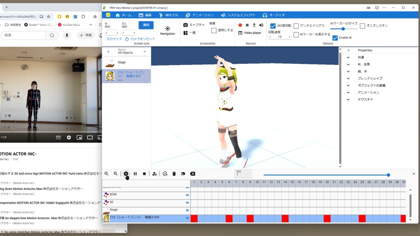Switch to the アニメーション tab

click(x=200, y=15)
